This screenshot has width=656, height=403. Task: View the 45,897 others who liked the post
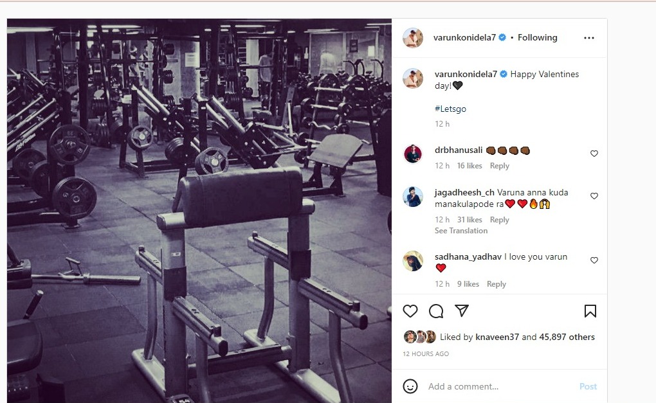click(x=567, y=337)
